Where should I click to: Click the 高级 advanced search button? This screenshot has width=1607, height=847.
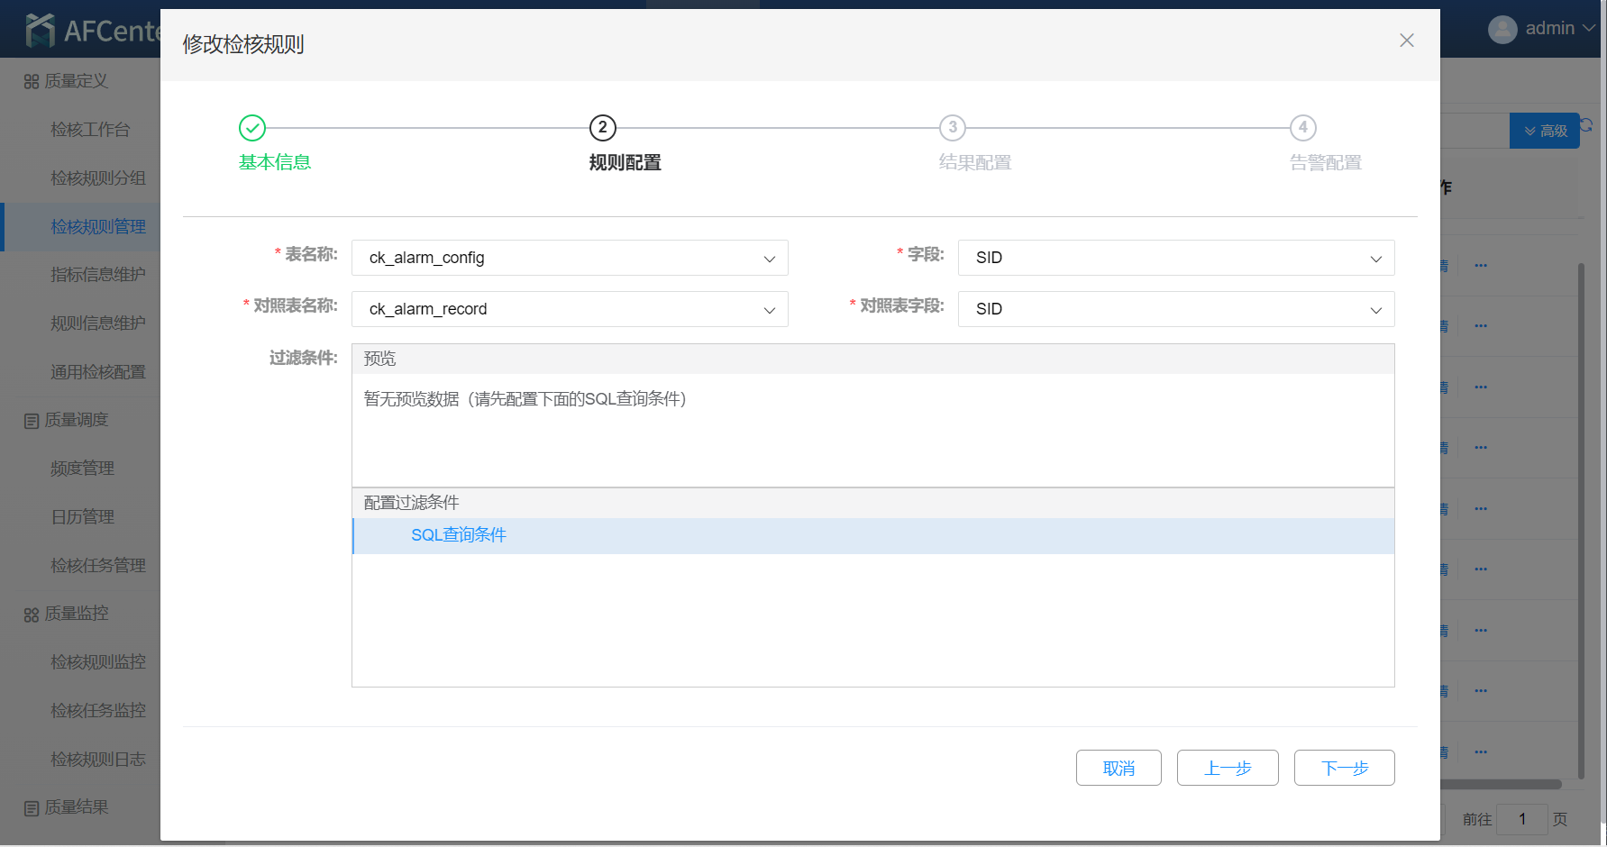click(1545, 131)
